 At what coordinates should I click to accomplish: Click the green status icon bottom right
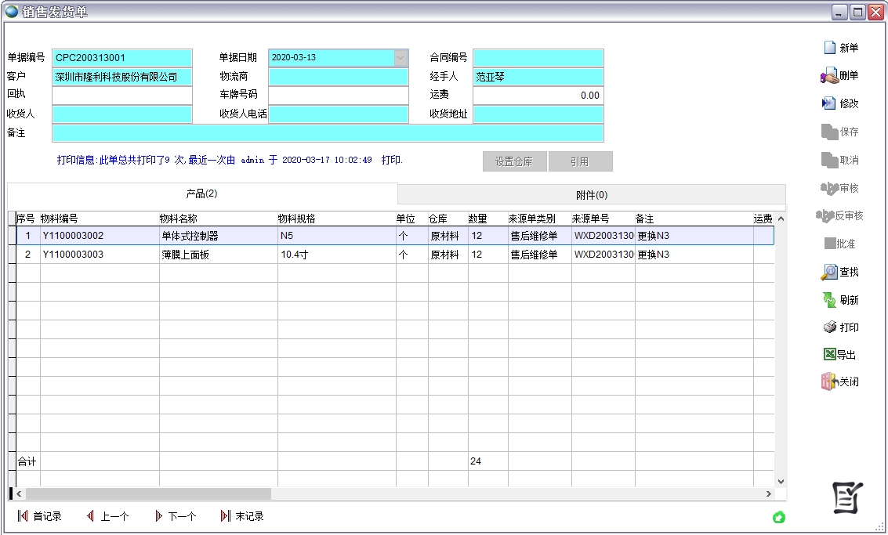(x=779, y=517)
